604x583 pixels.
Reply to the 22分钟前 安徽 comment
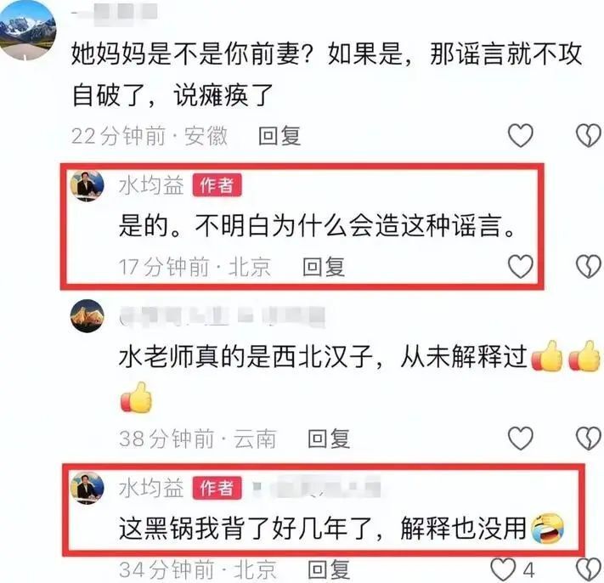point(279,136)
